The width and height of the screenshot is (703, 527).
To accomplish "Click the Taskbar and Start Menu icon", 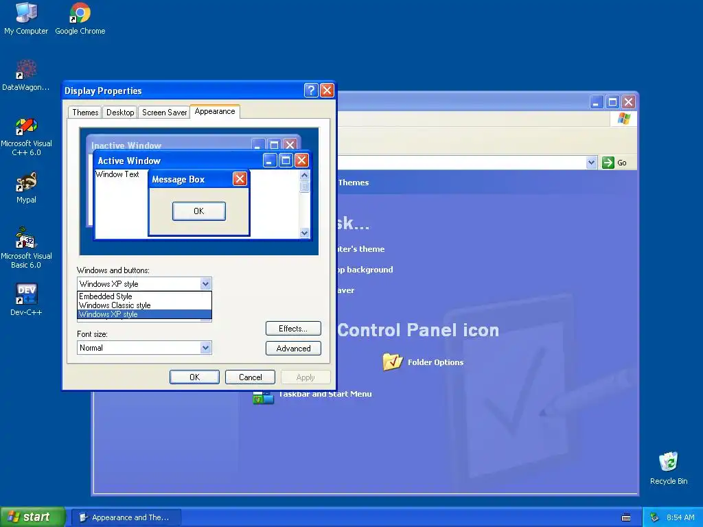I will [x=263, y=397].
